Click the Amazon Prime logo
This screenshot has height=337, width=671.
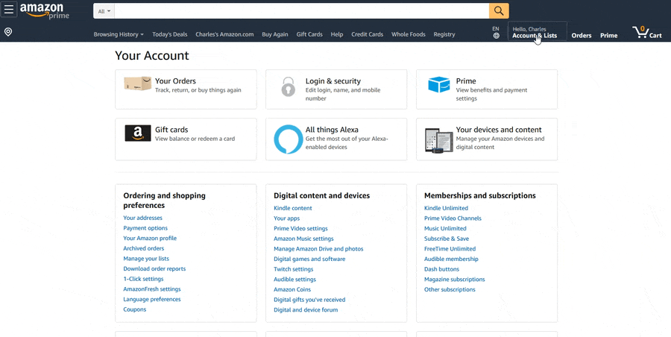[x=45, y=10]
